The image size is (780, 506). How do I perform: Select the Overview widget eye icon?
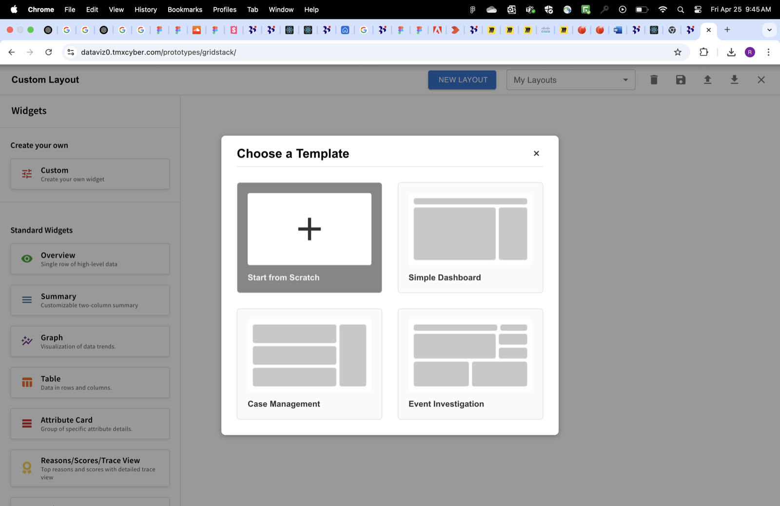(x=26, y=259)
